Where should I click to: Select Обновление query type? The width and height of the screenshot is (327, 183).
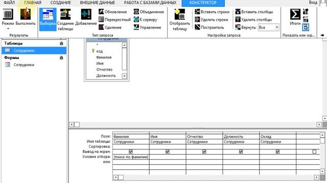[113, 12]
